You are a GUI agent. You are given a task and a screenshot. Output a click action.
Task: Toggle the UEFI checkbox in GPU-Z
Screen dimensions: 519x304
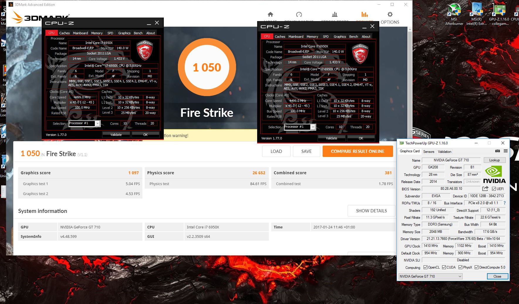point(494,189)
